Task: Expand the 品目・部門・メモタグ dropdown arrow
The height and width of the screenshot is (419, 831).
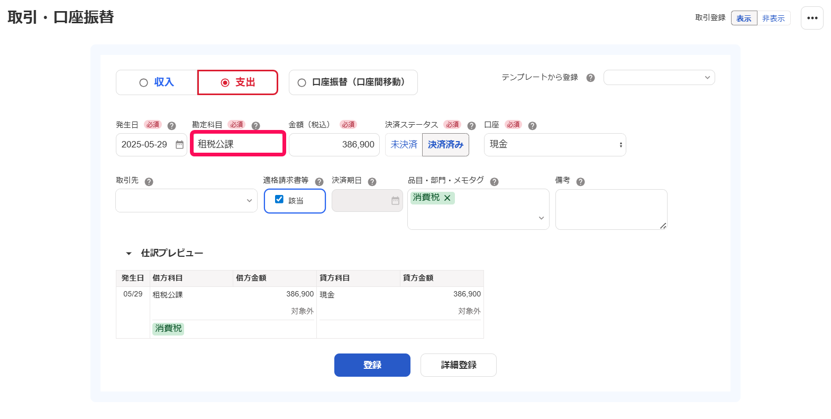Action: [541, 218]
